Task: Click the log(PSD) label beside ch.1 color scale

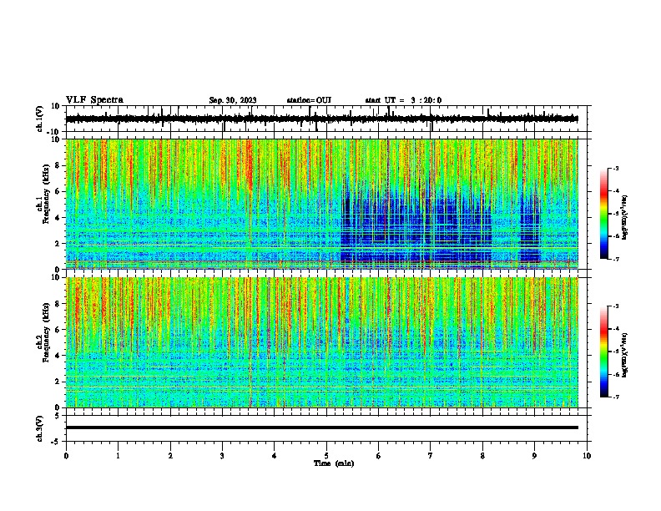Action: 624,217
